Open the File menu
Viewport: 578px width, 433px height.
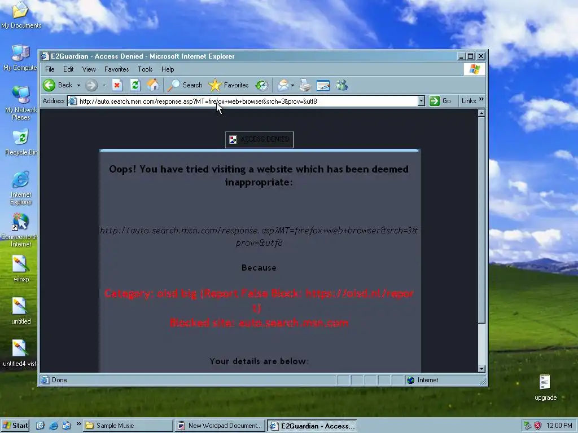[x=50, y=69]
